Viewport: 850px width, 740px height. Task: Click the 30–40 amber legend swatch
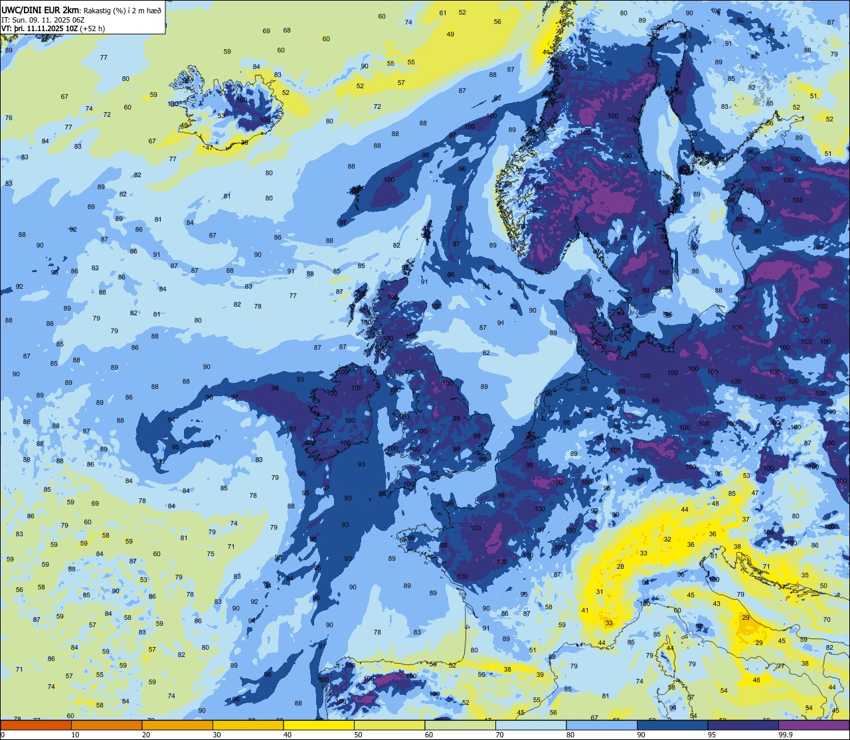(x=248, y=725)
